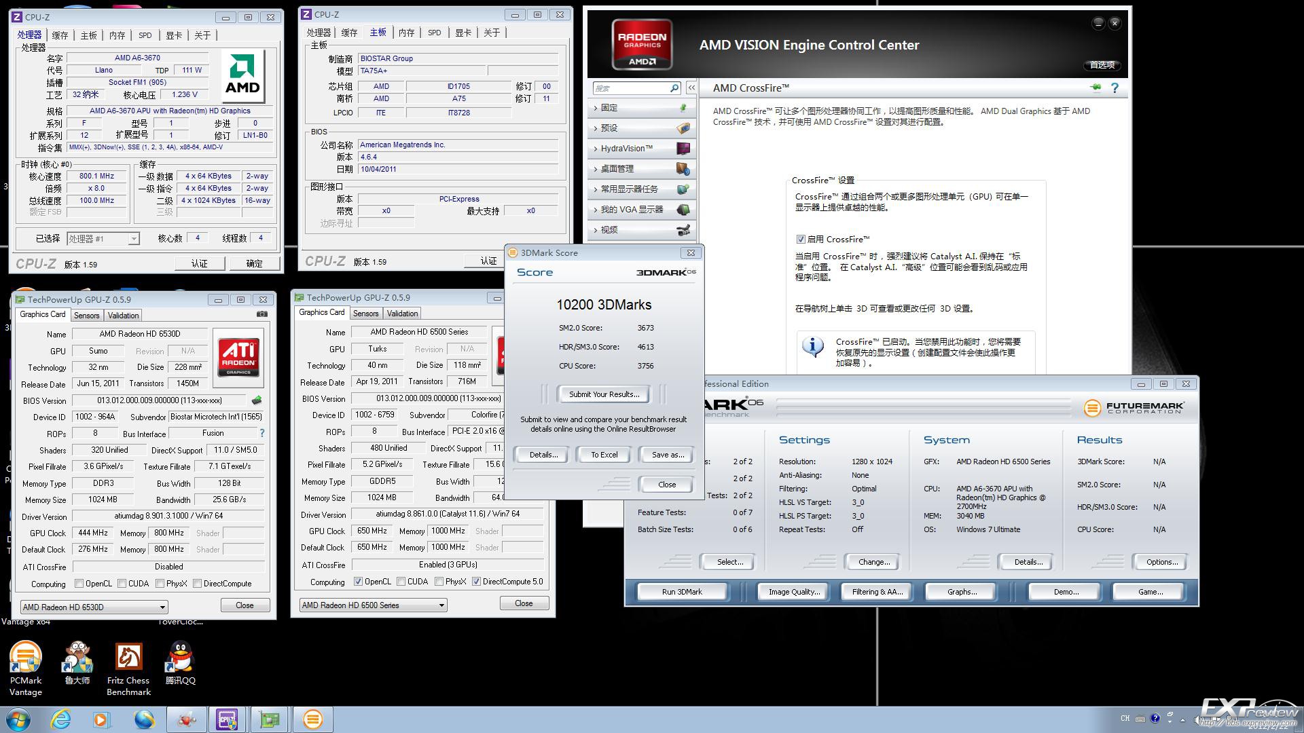Open the 处理器 #1 selection dropdown in CPU-Z

click(x=103, y=238)
